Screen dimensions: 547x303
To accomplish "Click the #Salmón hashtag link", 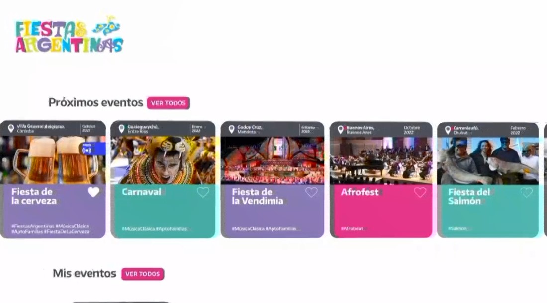I will point(457,228).
